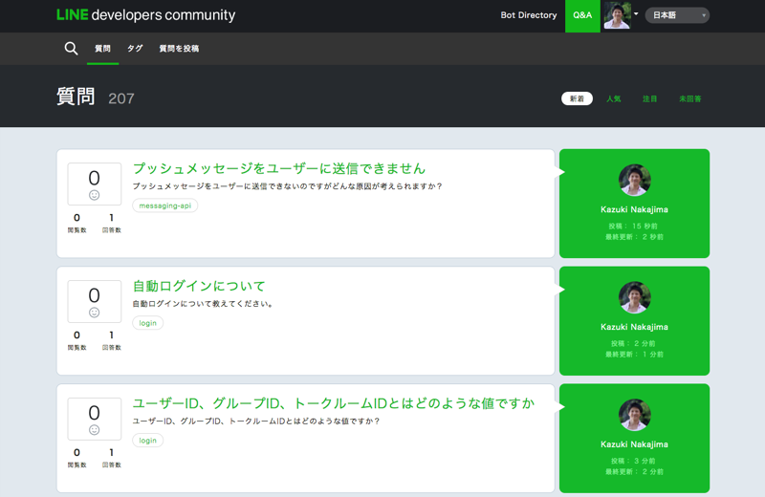The width and height of the screenshot is (765, 497).
Task: Click smiley vote icon on ユーザーID question
Action: click(94, 430)
